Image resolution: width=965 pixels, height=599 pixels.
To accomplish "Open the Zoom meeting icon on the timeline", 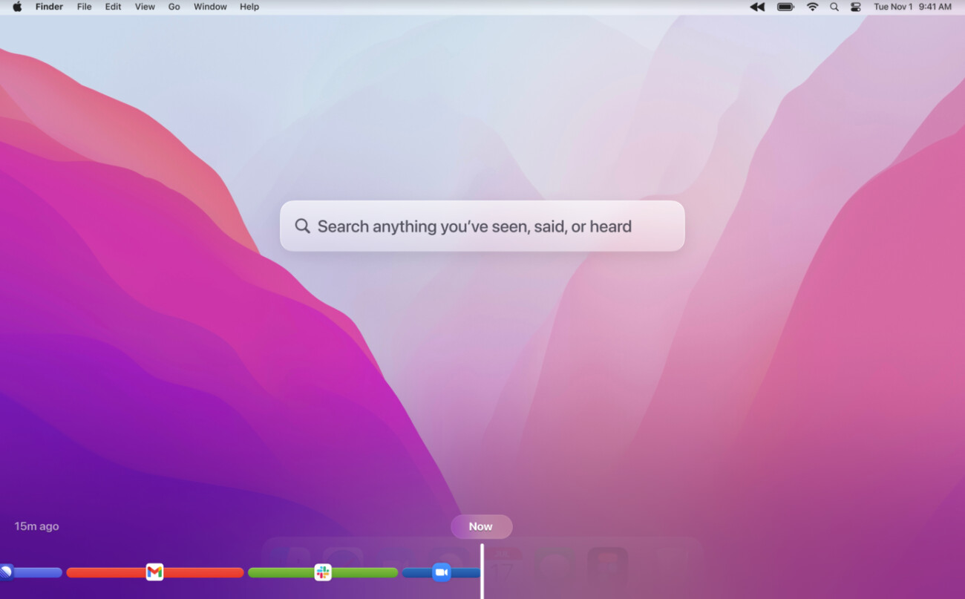I will click(442, 572).
